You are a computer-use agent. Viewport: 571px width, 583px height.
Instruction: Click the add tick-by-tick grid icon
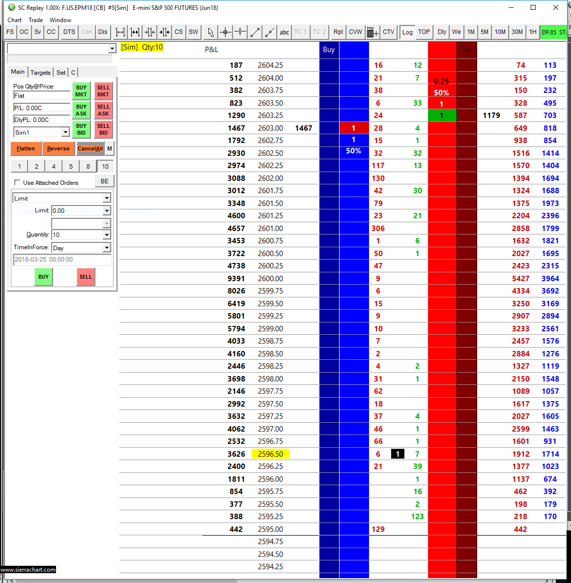coord(372,32)
